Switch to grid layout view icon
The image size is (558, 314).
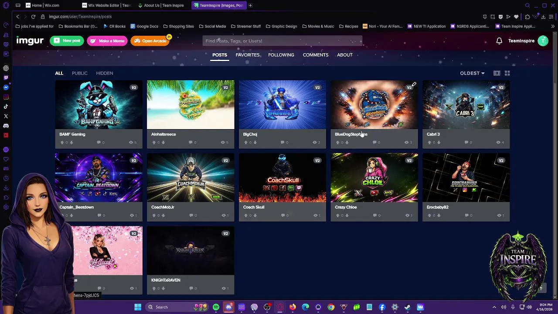(x=507, y=73)
